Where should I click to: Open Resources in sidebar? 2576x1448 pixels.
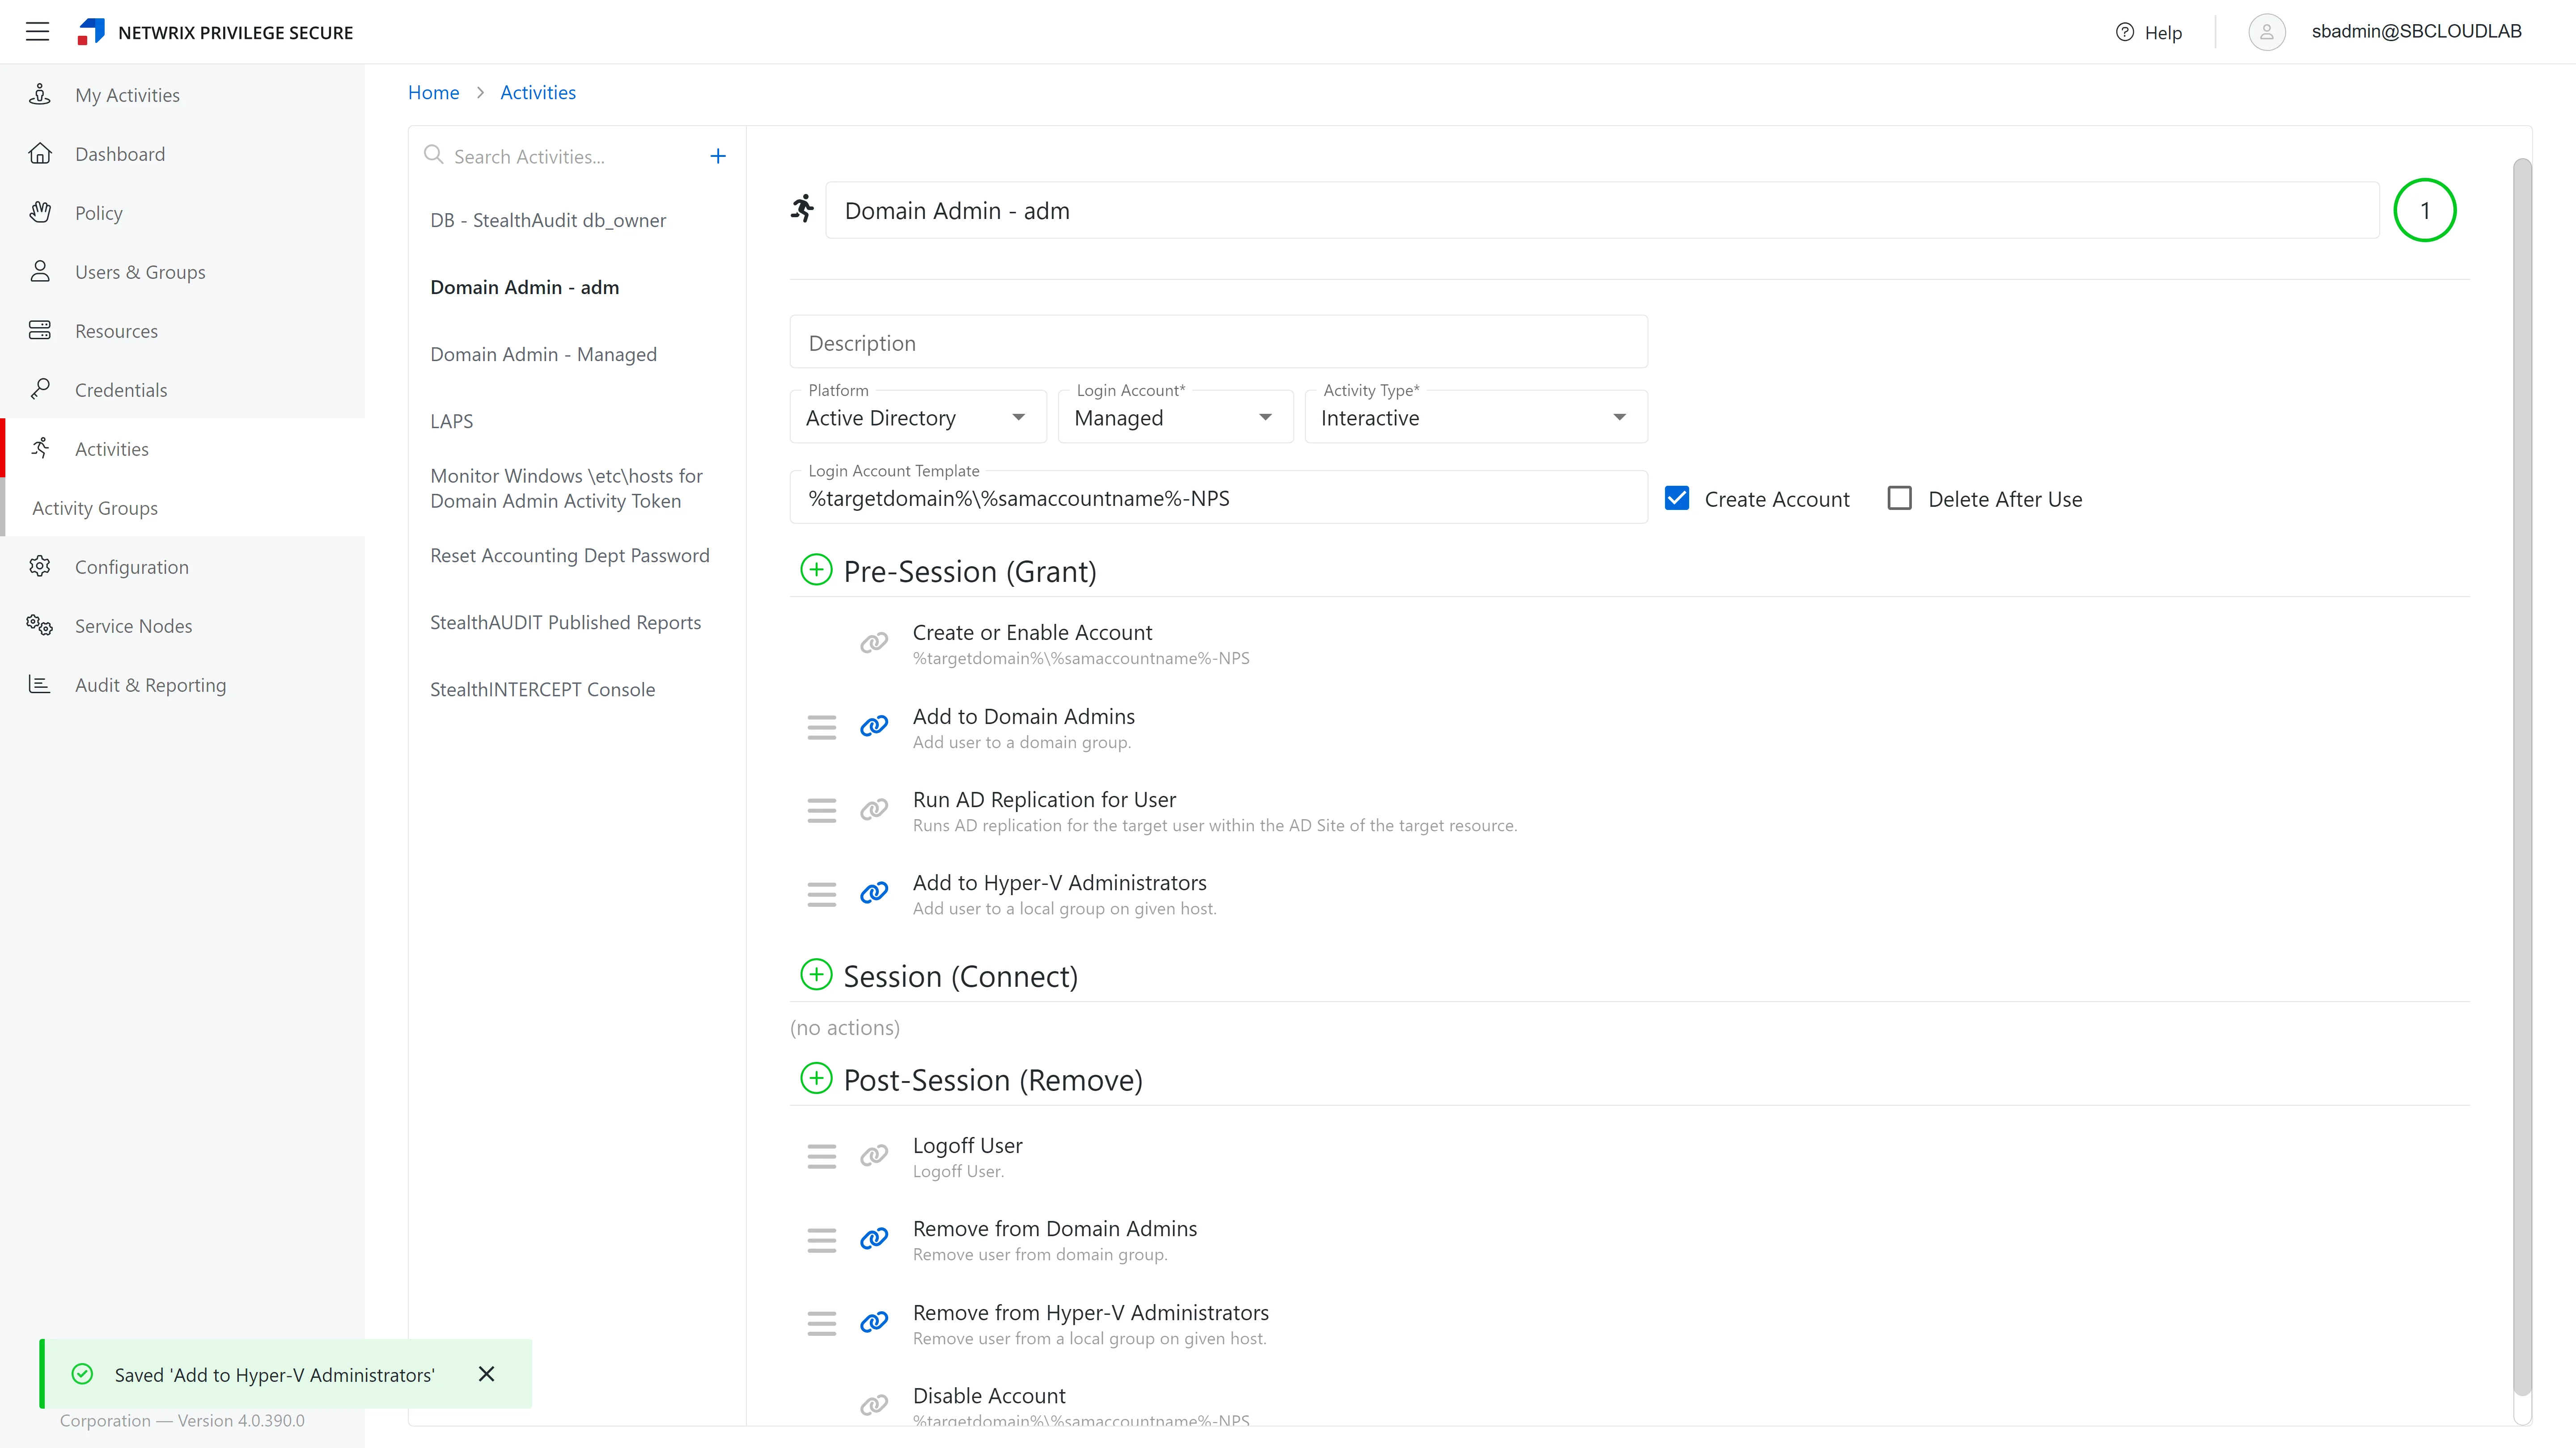pyautogui.click(x=182, y=331)
